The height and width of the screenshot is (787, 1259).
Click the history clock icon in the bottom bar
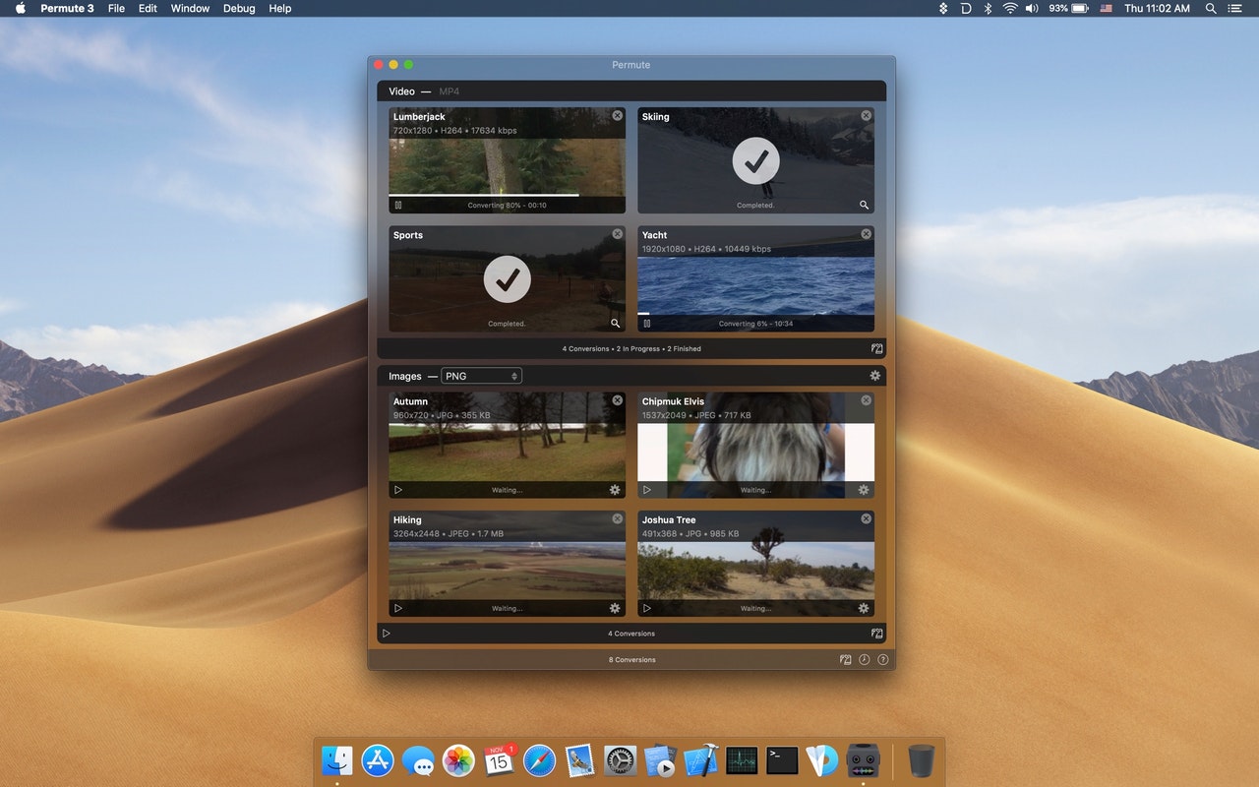[x=864, y=659]
